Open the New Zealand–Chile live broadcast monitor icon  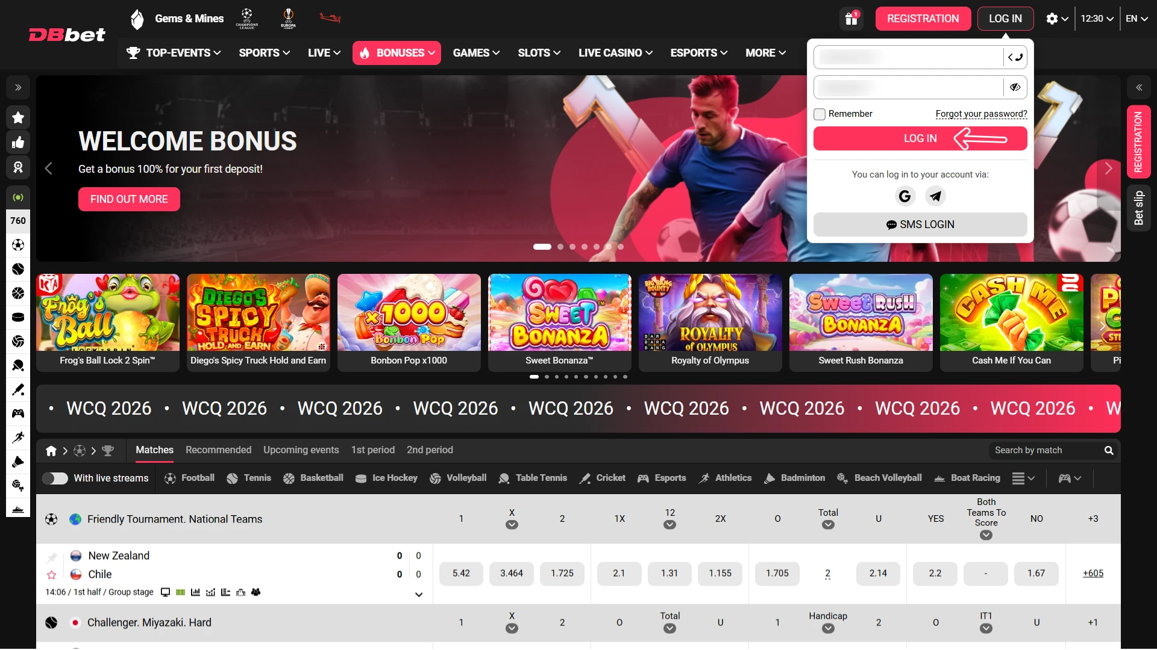pos(165,592)
